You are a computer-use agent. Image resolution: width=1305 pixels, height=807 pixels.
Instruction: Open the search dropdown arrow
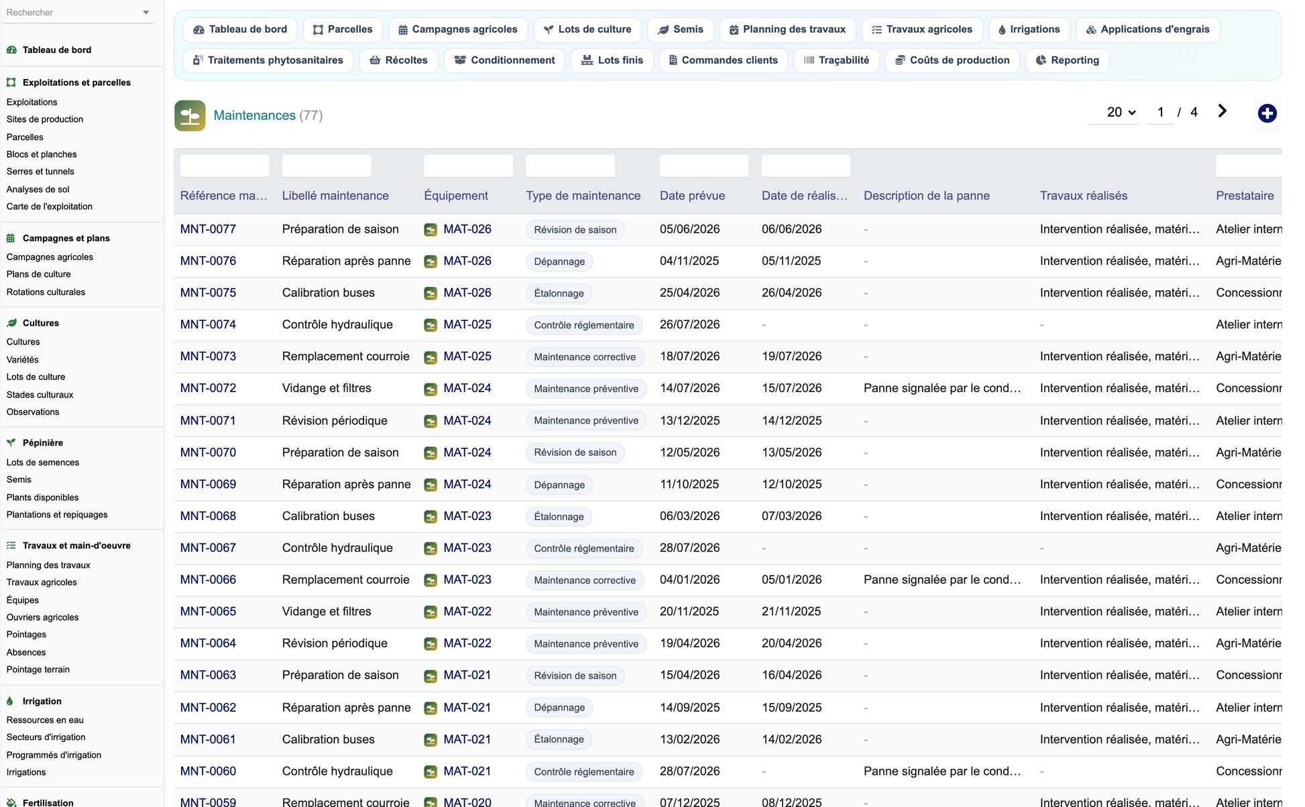[146, 13]
